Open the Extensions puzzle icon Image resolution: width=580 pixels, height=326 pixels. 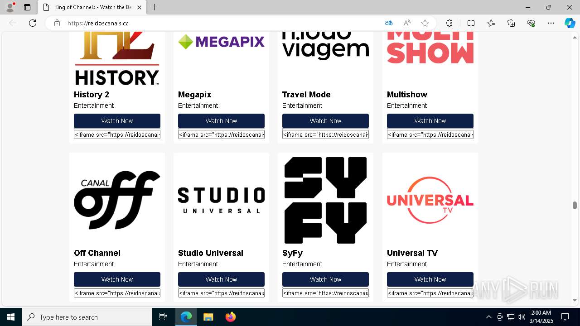pos(449,23)
